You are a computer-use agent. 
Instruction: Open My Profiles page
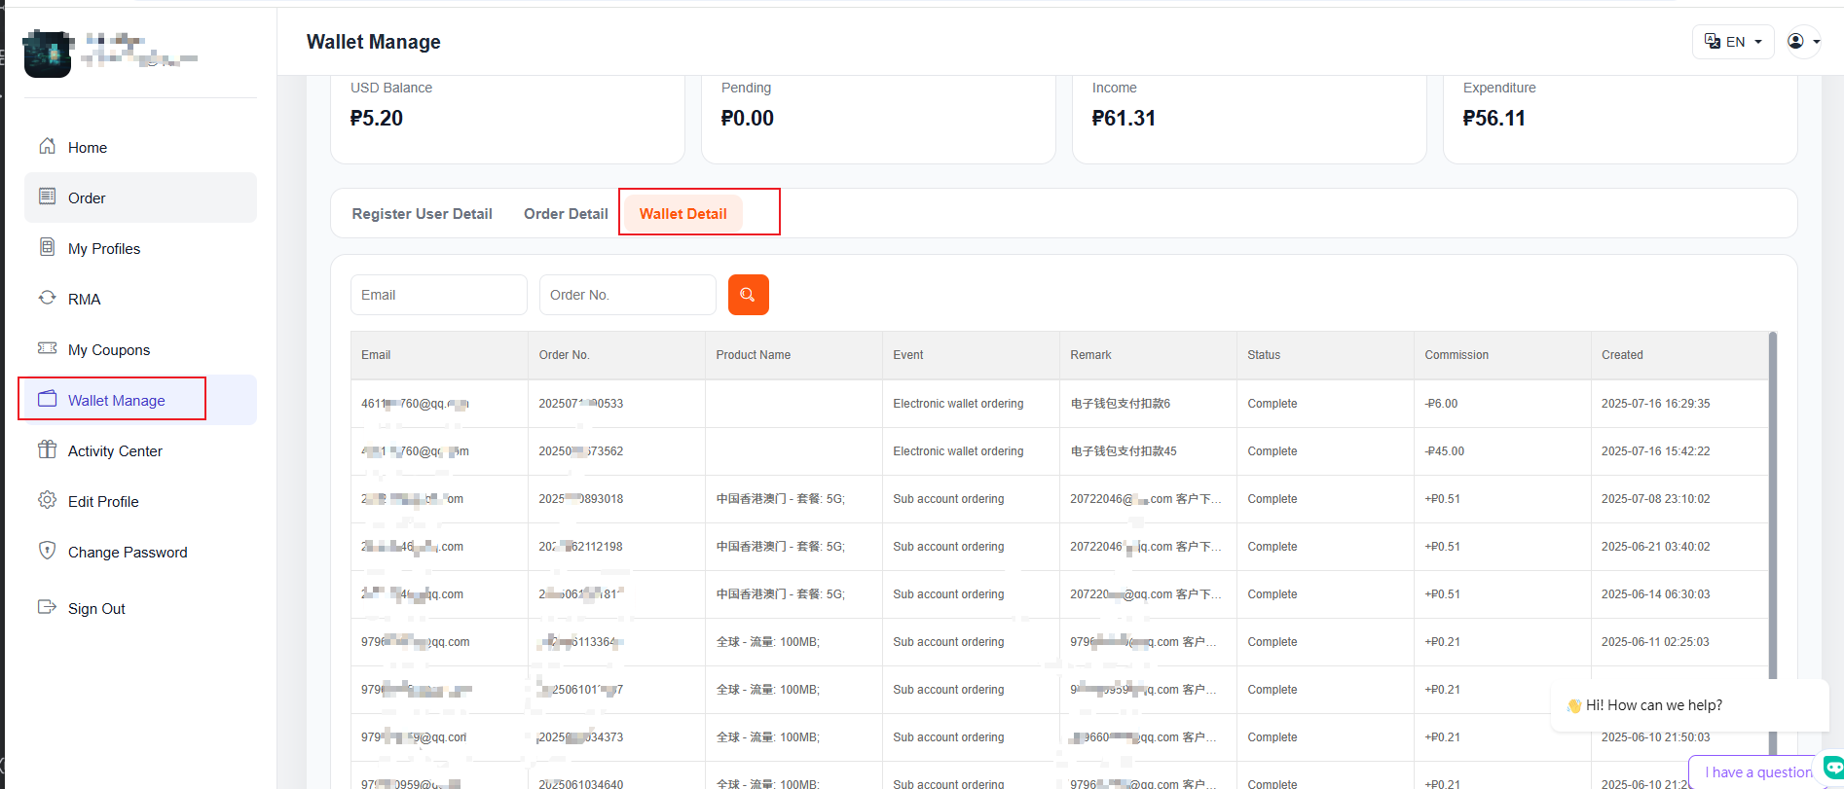point(140,248)
